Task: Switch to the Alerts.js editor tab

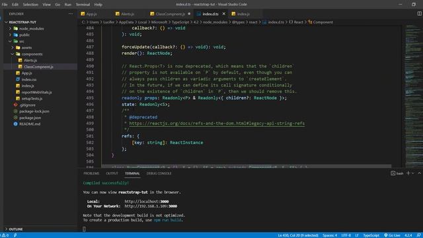Action: [128, 14]
